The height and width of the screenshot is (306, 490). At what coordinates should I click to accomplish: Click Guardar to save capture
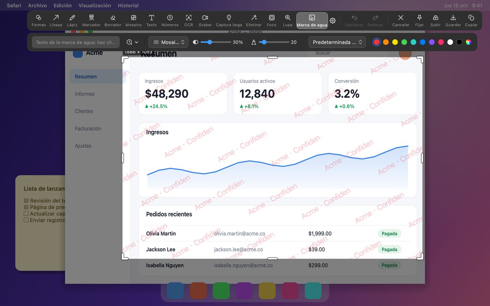tap(453, 21)
